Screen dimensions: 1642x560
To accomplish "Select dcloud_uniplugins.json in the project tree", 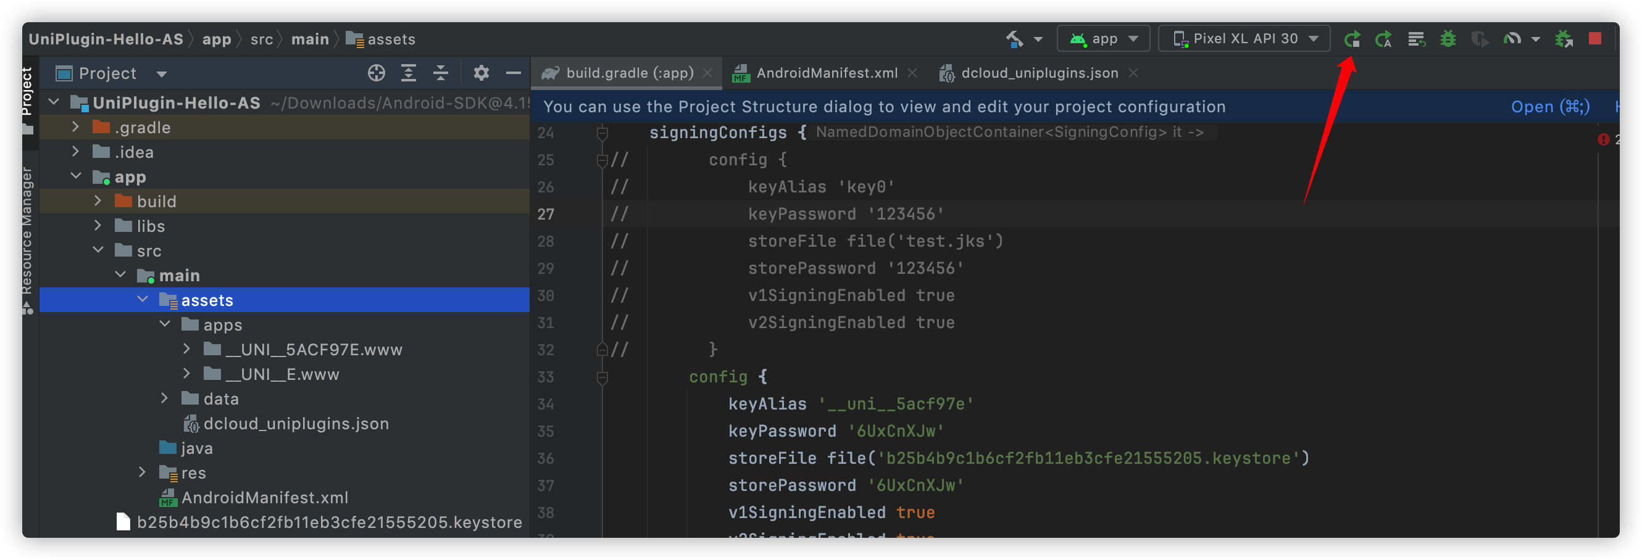I will point(286,423).
